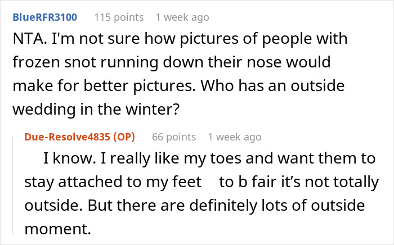The image size is (394, 245).
Task: Open the timestamp on BlueRFR3100's comment
Action: coord(182,17)
